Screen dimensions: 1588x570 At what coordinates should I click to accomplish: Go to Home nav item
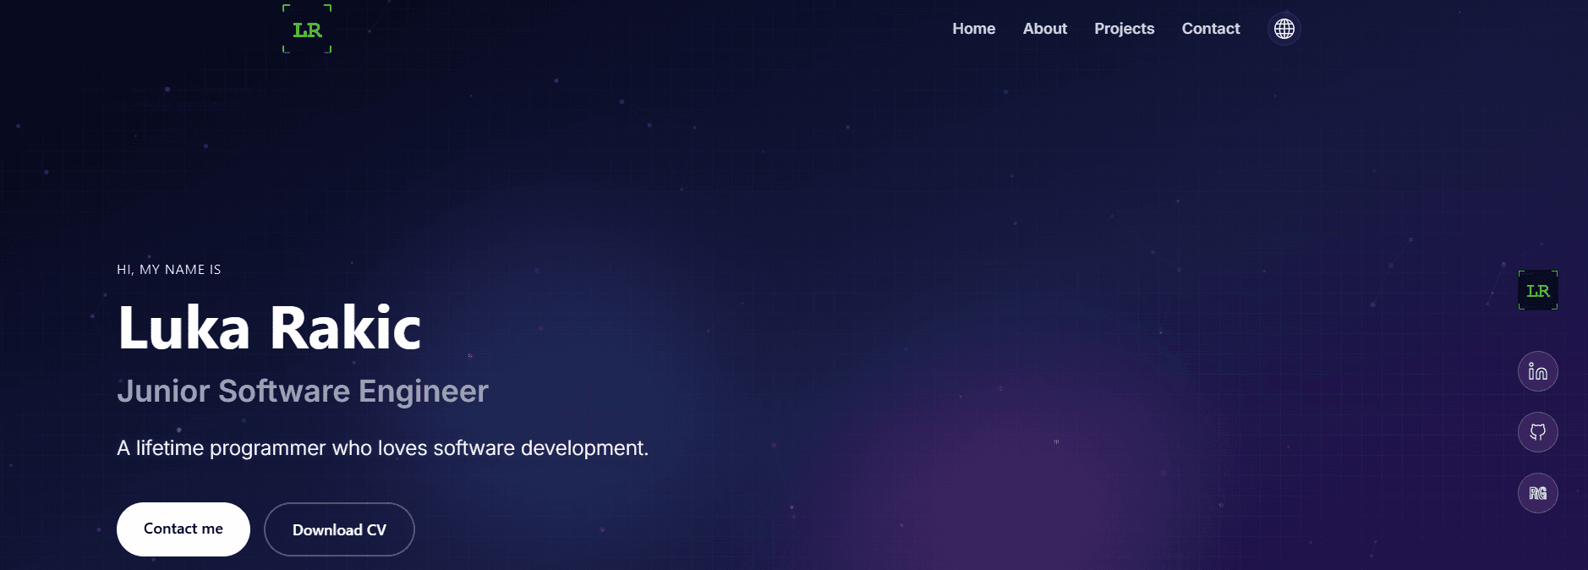[973, 29]
